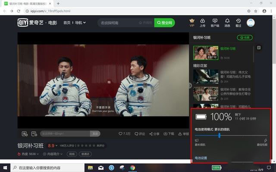
Task: Click the first genre tag pill
Action: [72, 154]
